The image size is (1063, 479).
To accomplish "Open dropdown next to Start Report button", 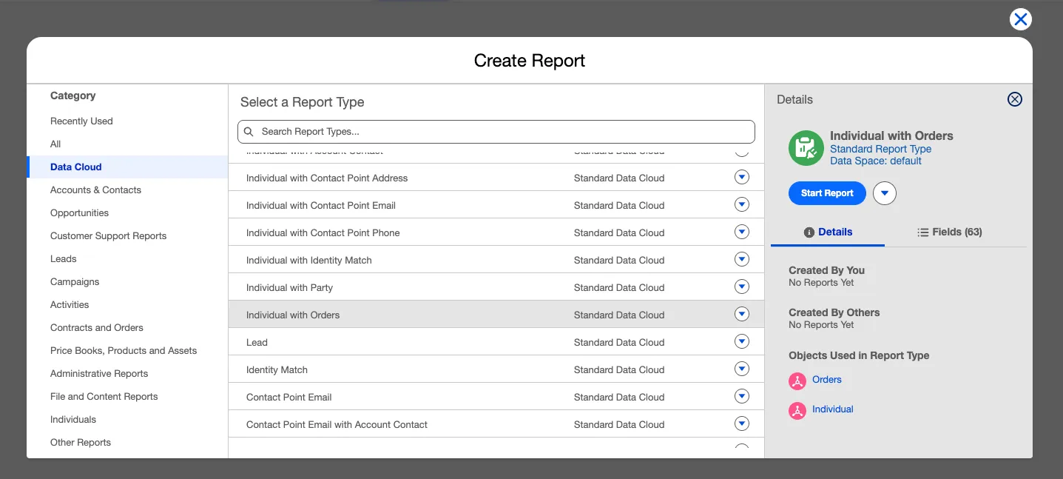I will click(x=884, y=193).
